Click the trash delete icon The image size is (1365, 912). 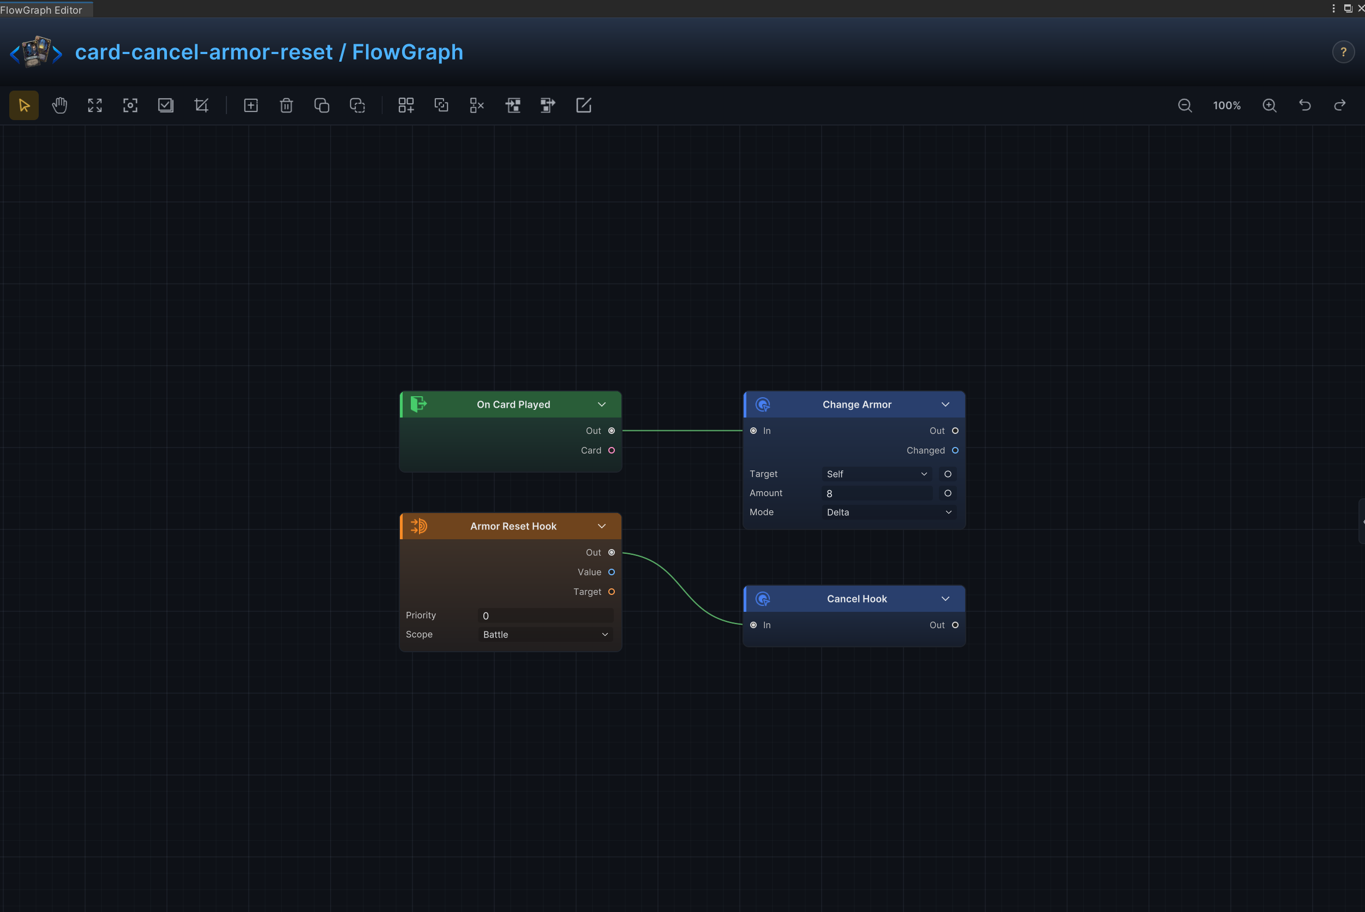pos(286,105)
